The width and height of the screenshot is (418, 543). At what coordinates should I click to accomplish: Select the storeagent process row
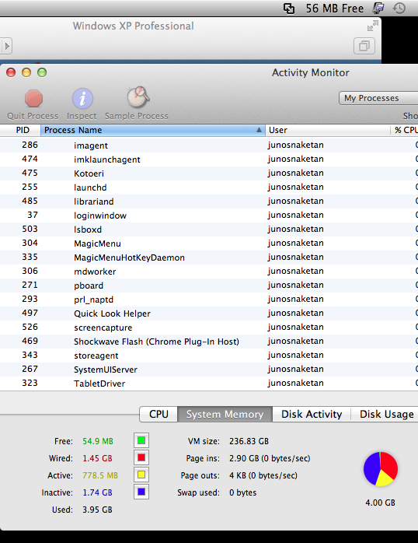click(209, 356)
